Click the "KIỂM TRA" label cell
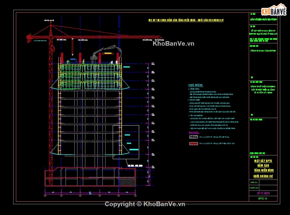290x215 pixels. pos(254,182)
